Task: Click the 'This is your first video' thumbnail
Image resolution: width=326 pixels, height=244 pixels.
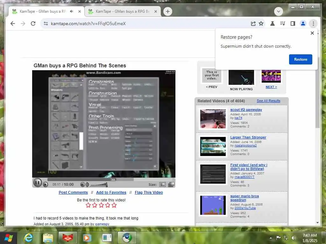Action: pyautogui.click(x=211, y=75)
